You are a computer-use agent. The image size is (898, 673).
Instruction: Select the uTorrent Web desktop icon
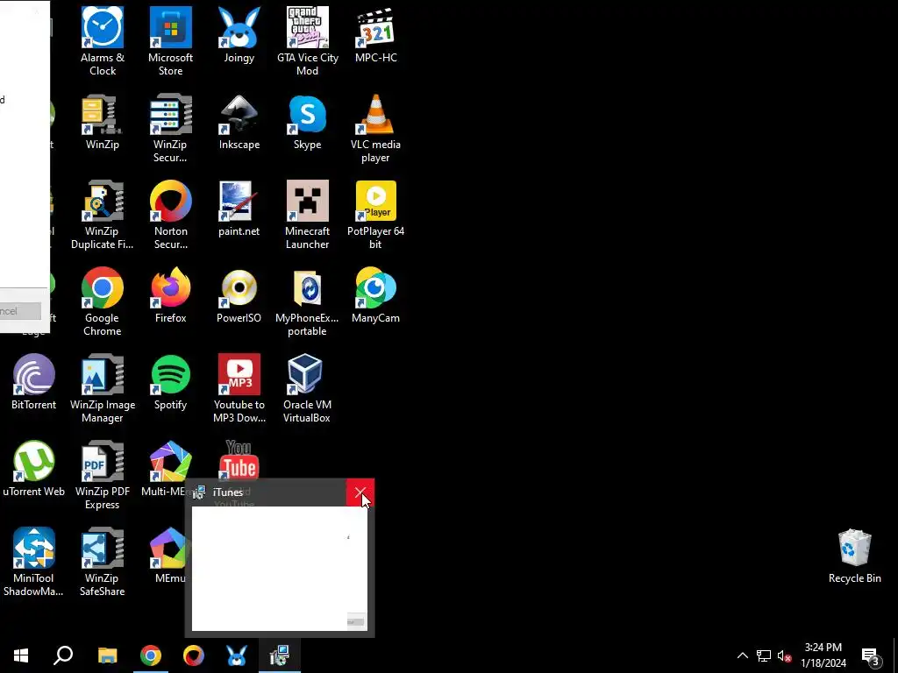pos(34,470)
